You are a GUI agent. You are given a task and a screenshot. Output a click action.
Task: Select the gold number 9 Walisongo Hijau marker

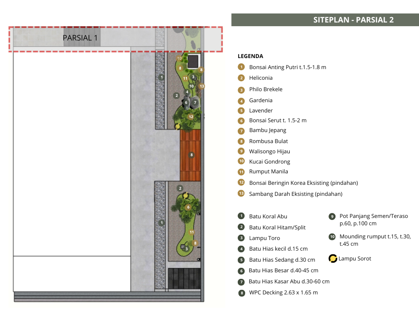pos(241,151)
